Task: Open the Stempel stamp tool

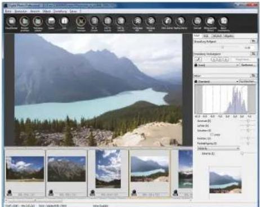Action: click(197, 23)
